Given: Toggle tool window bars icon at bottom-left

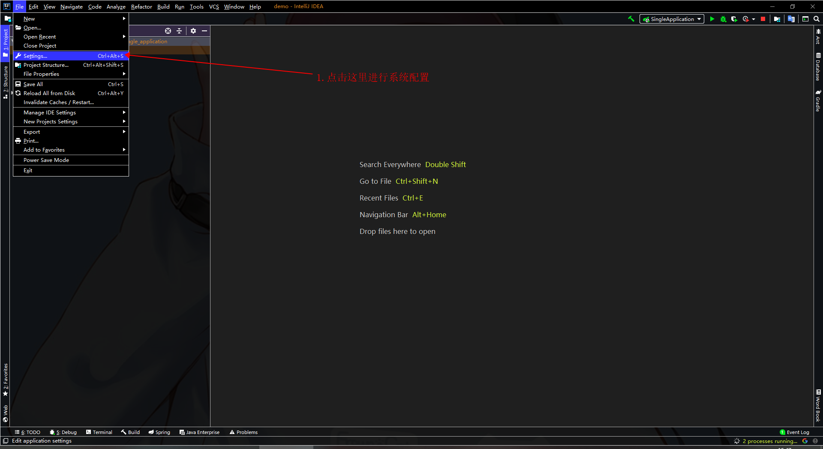Looking at the screenshot, I should [5, 441].
